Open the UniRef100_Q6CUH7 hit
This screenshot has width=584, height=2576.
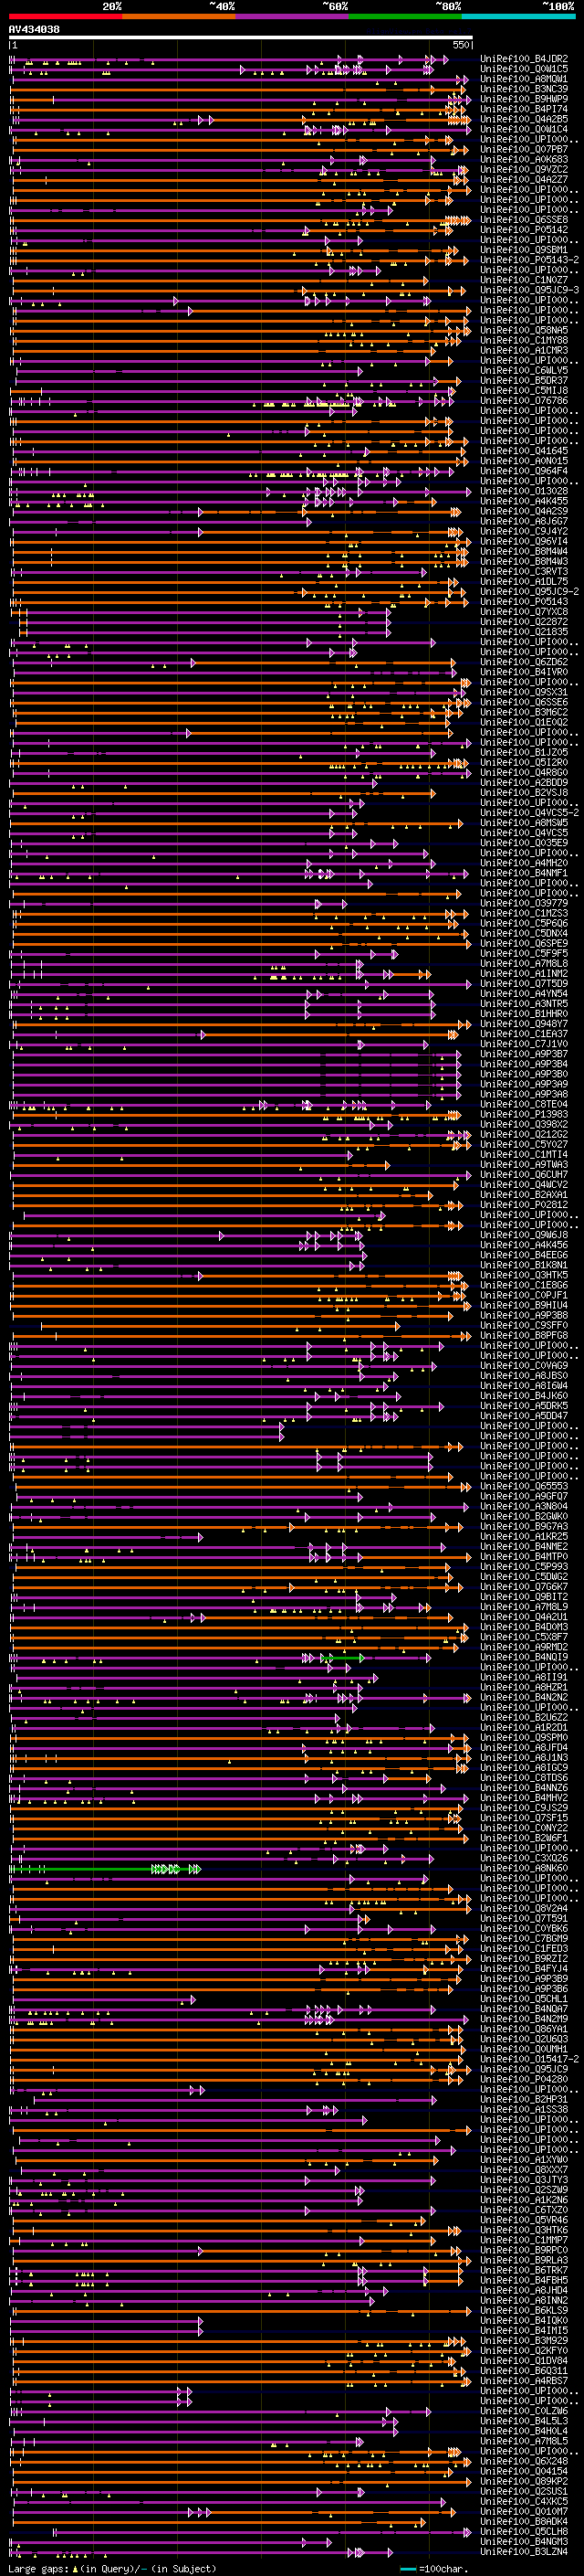click(524, 1174)
